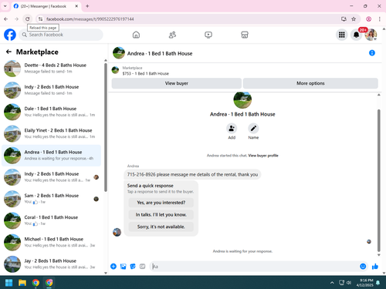Open the Chrome profile icon
The width and height of the screenshot is (386, 289).
[368, 19]
